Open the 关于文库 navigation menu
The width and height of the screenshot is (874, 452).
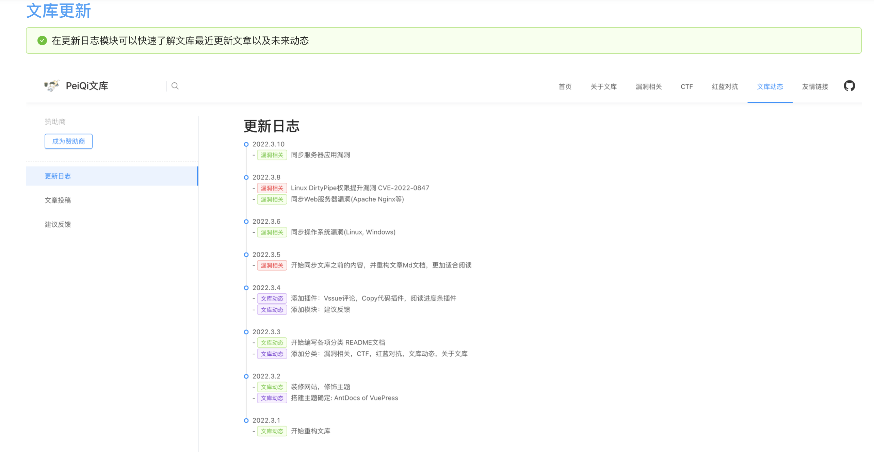click(603, 86)
